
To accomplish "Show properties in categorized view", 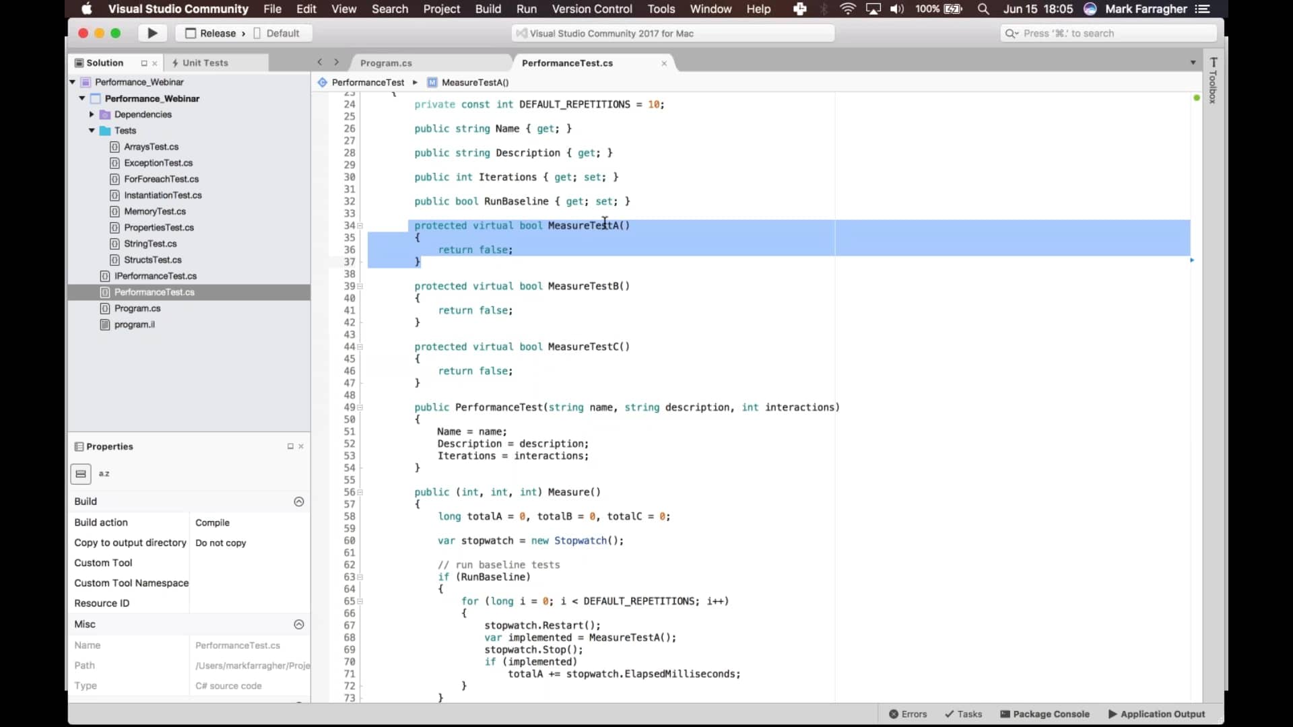I will pos(81,474).
